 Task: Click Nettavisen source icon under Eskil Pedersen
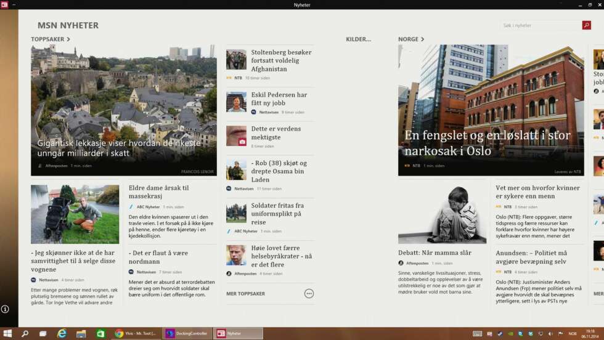[x=253, y=112]
